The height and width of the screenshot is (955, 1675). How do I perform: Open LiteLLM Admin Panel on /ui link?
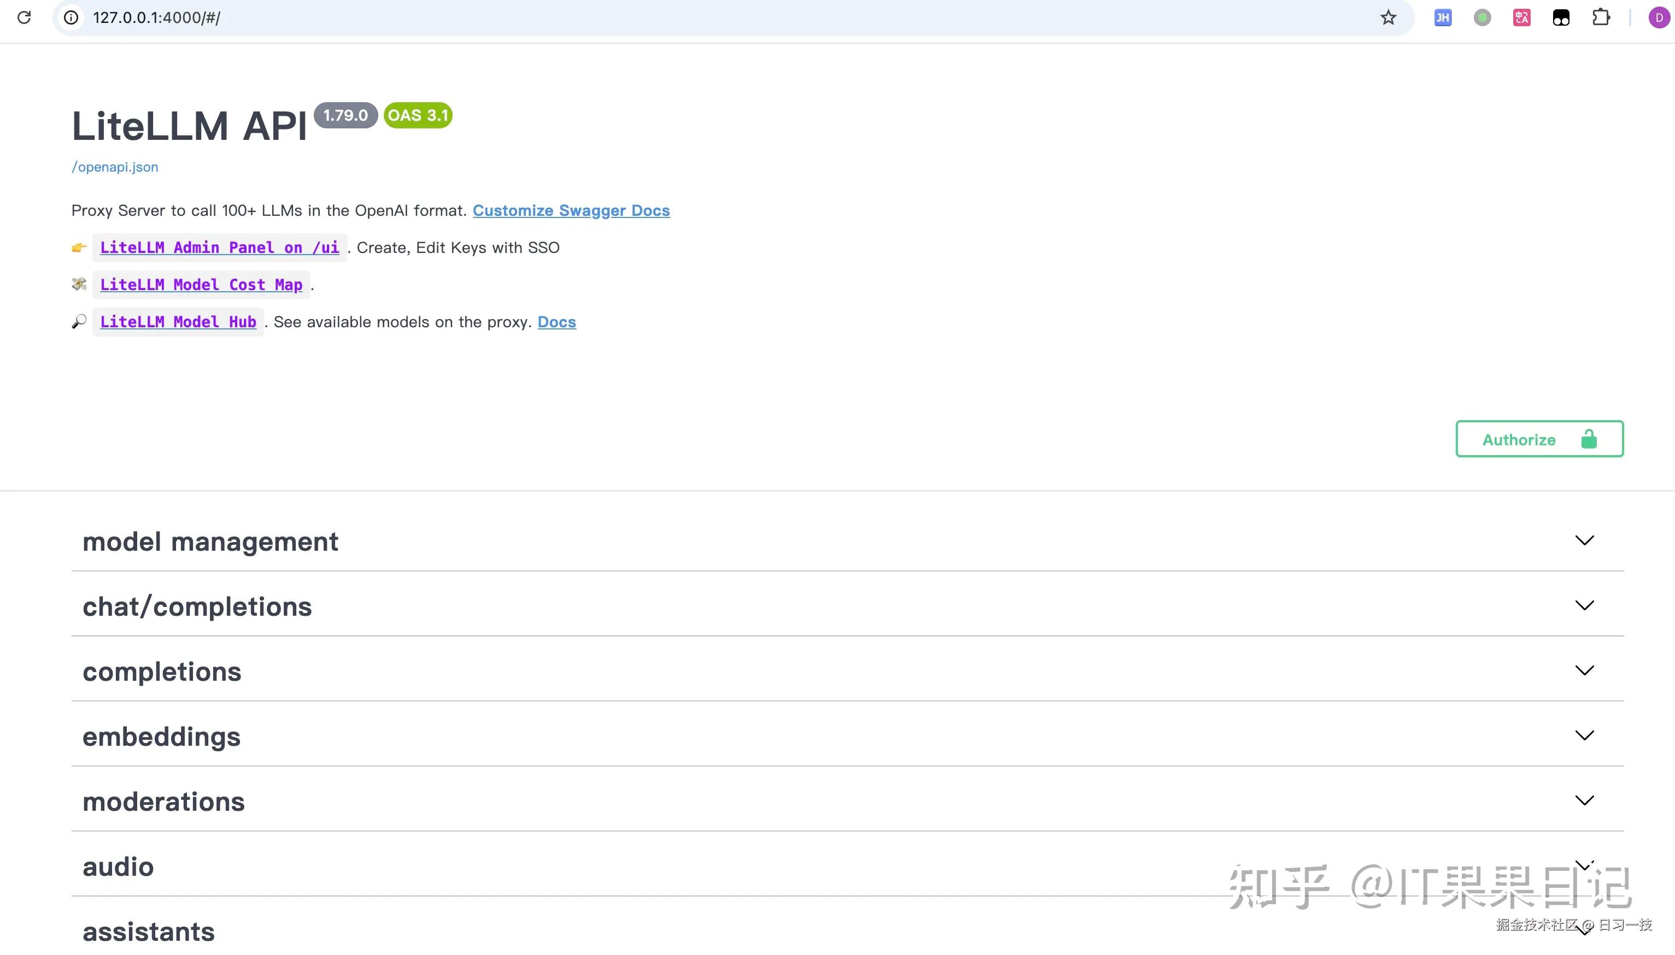click(x=219, y=247)
